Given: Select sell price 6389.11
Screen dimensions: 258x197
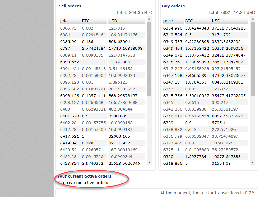Looking at the screenshot, I should coord(68,55).
